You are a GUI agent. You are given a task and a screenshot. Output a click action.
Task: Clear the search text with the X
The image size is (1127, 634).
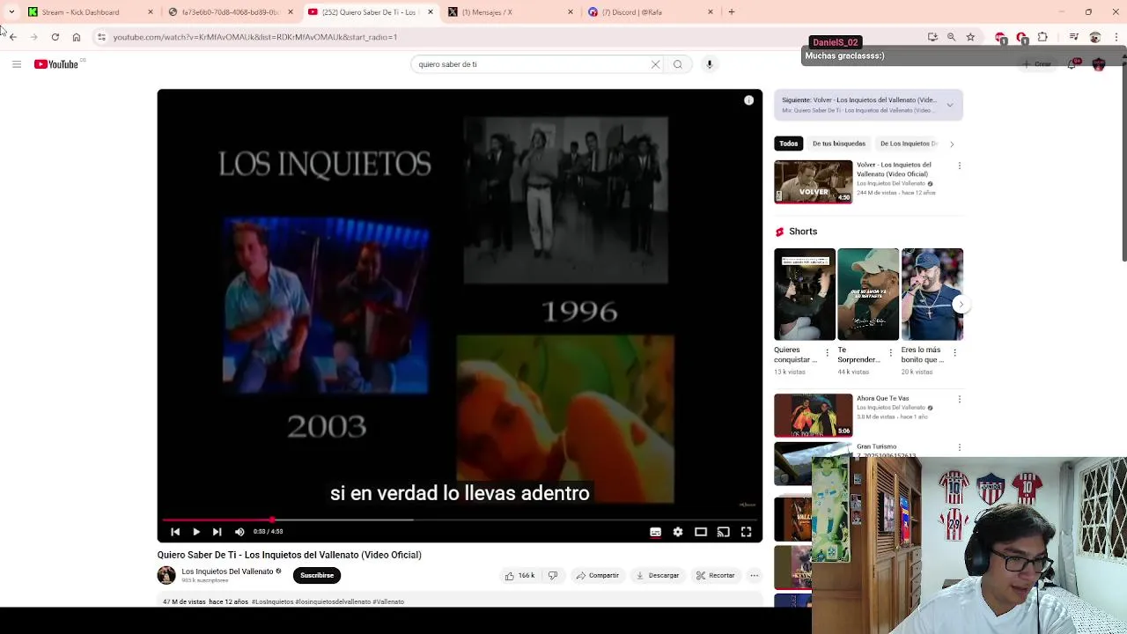pos(655,64)
